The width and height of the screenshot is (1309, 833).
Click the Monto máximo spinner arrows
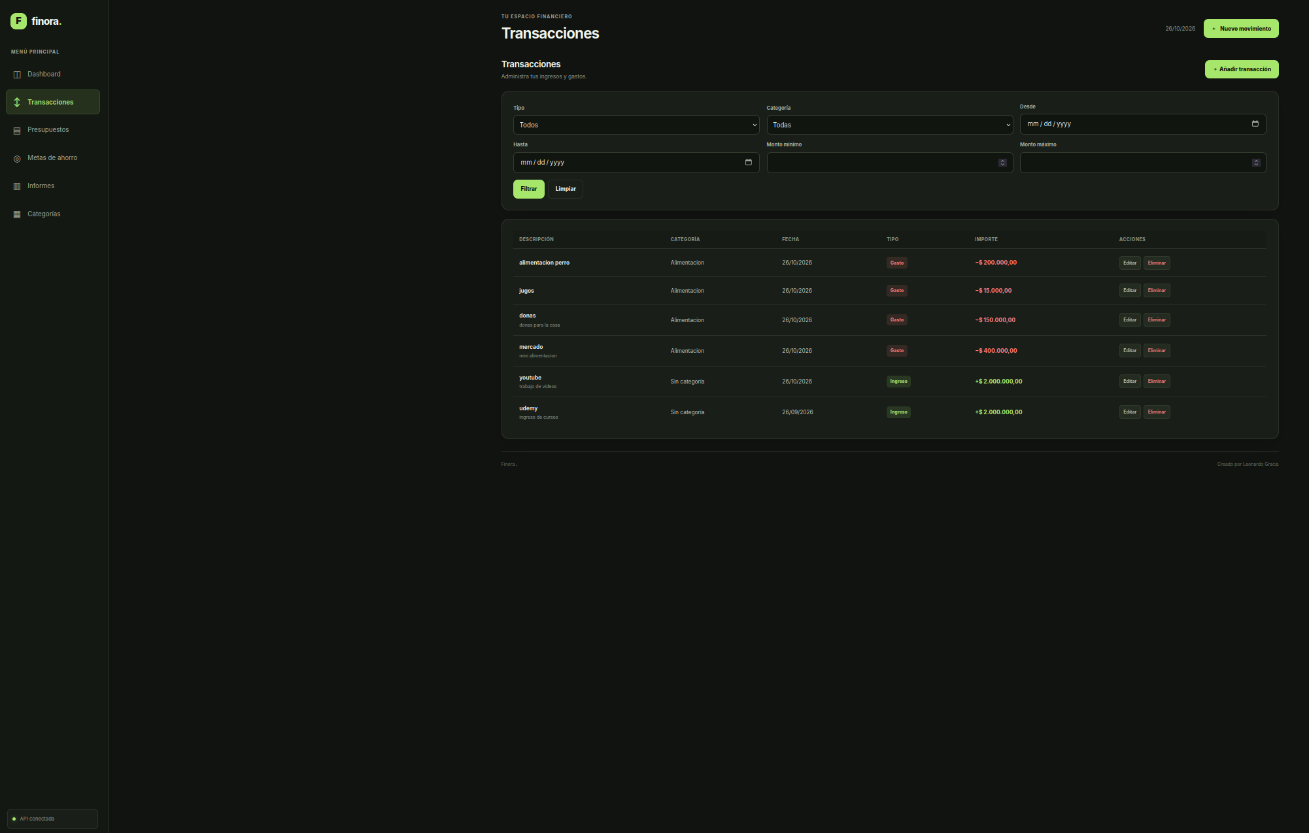(1256, 163)
